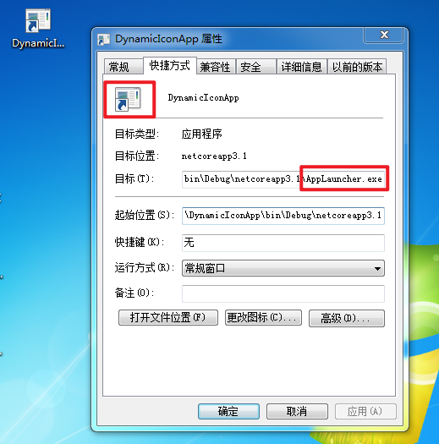
Task: Open 高级 advanced settings
Action: click(347, 318)
